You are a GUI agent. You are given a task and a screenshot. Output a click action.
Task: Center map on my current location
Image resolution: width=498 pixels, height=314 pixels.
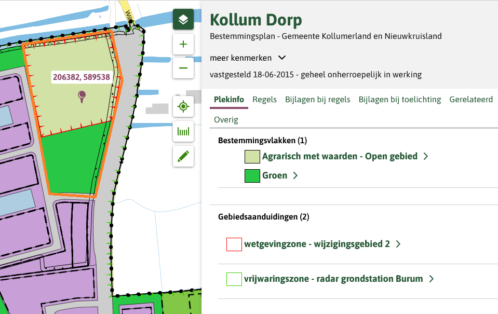183,106
